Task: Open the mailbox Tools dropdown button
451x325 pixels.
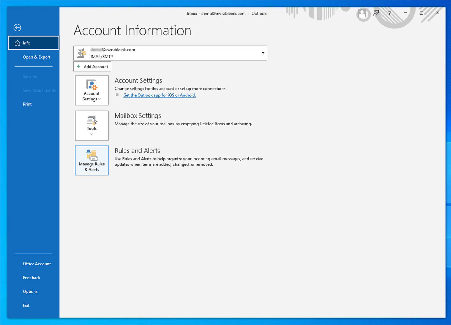Action: point(92,125)
